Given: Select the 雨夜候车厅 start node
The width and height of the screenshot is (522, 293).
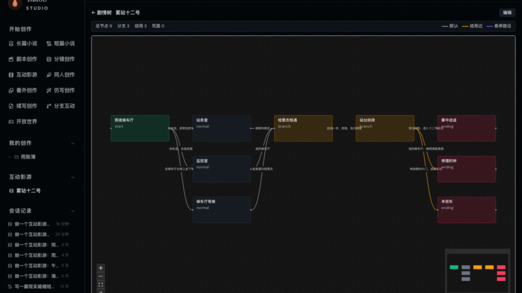Looking at the screenshot, I should [140, 128].
